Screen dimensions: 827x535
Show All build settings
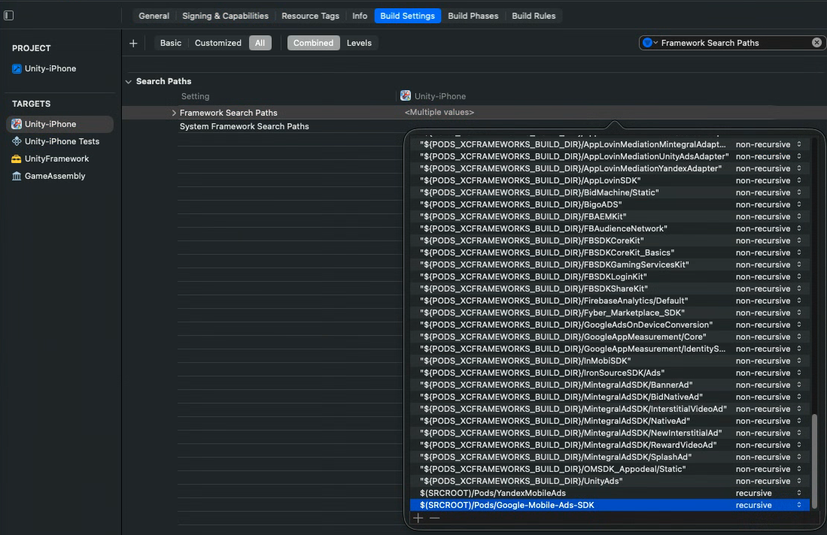[x=260, y=43]
